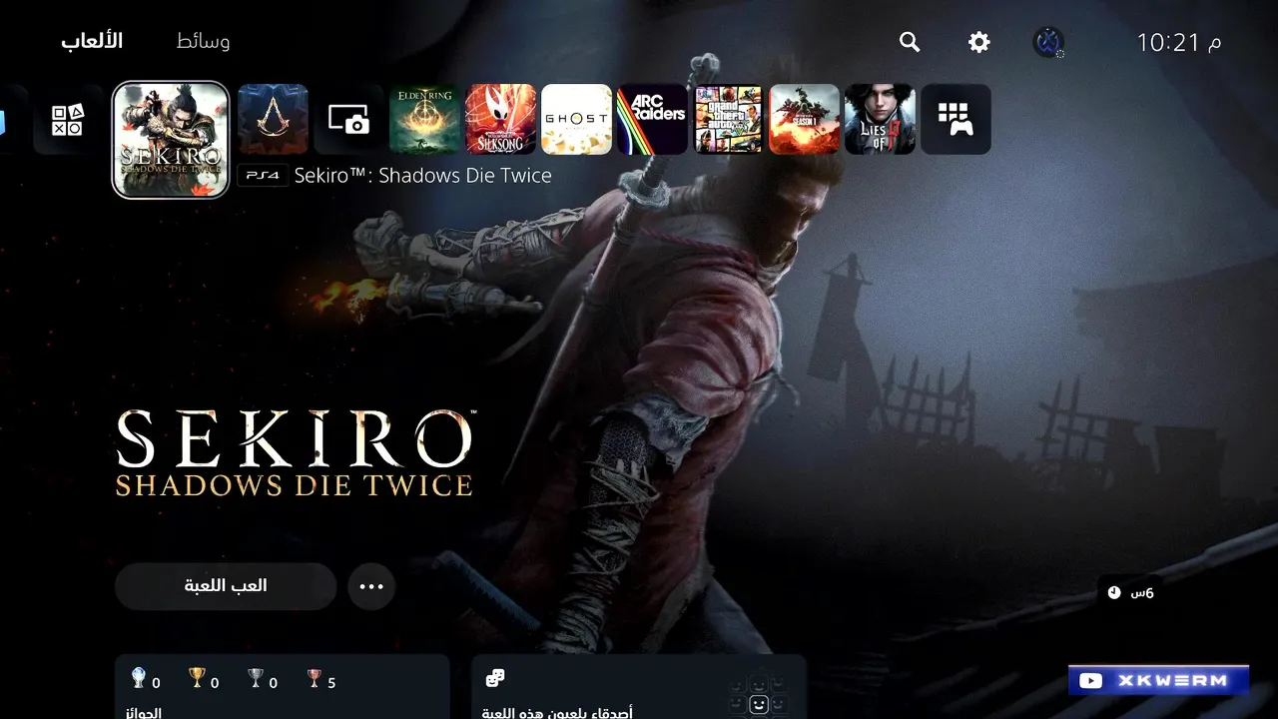
Task: Select the Elden Ring game tile
Action: click(x=424, y=119)
